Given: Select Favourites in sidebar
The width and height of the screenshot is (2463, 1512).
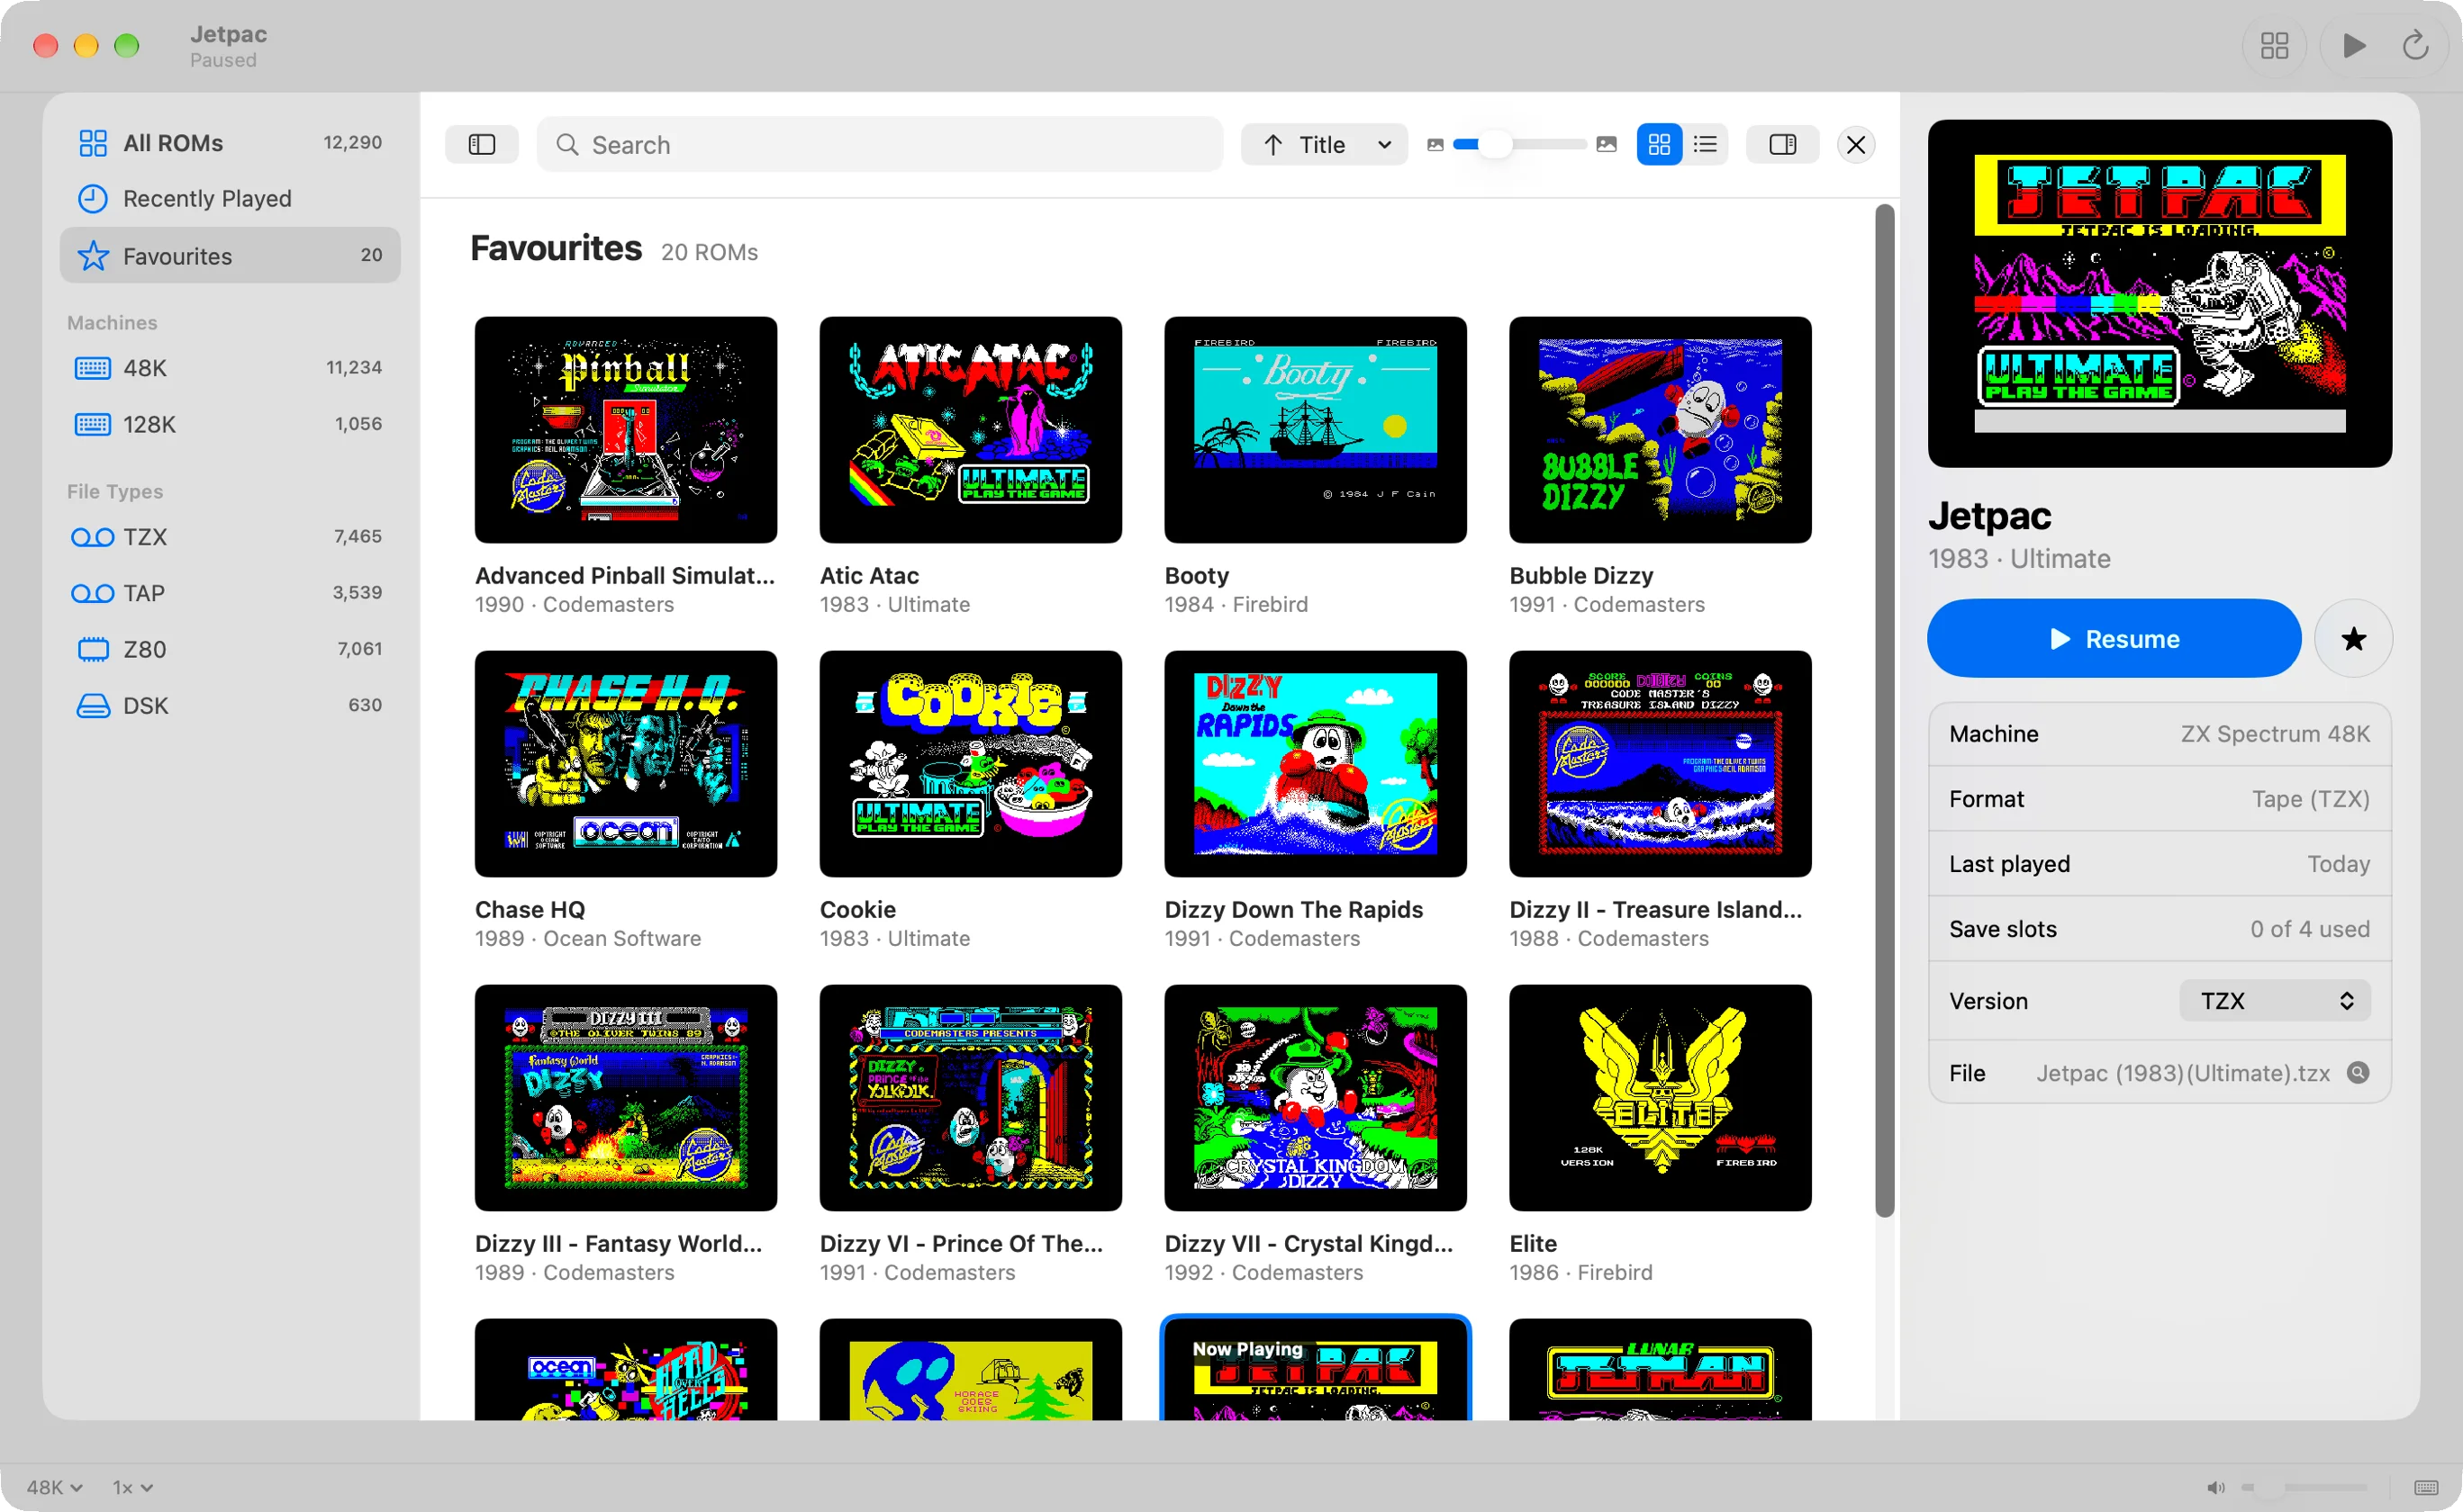Looking at the screenshot, I should coord(231,255).
